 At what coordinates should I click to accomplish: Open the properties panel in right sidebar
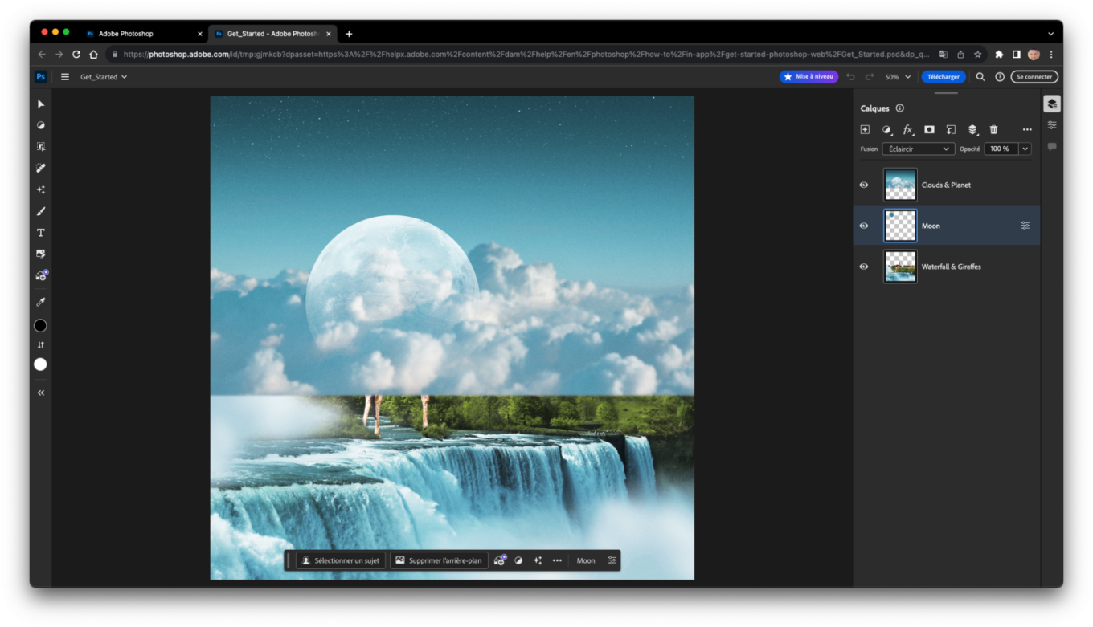coord(1052,125)
